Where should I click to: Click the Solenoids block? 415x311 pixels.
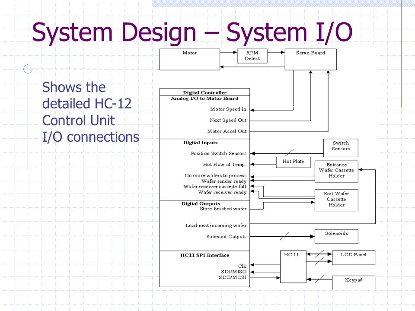(336, 236)
